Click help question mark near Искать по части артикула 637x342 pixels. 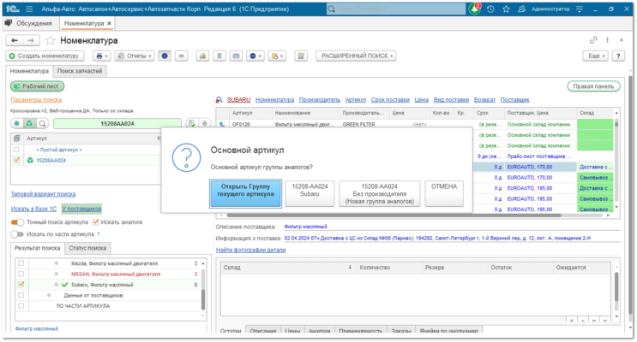(x=99, y=234)
